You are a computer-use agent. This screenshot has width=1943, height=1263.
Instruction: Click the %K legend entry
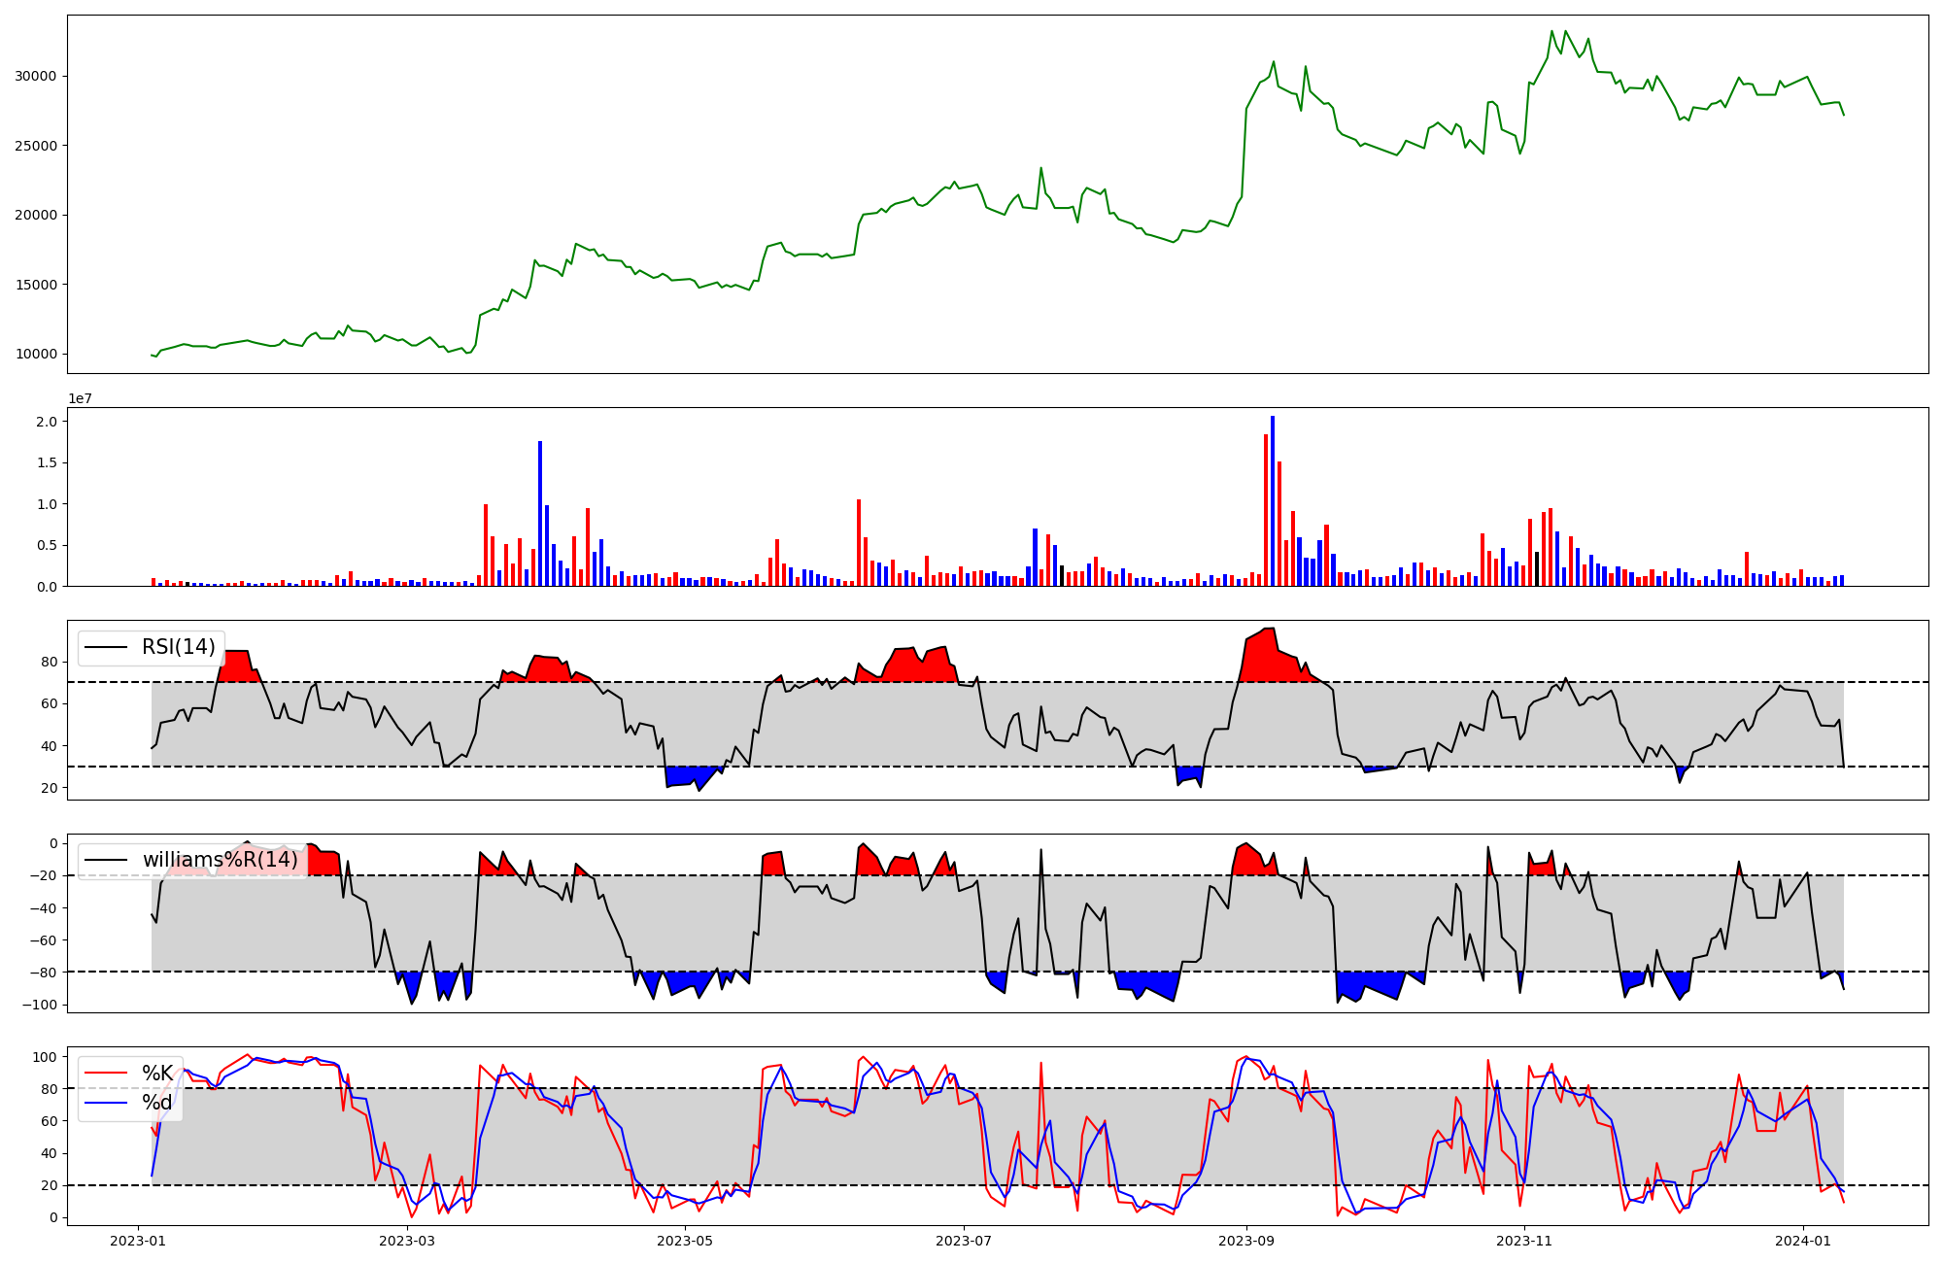click(157, 1073)
